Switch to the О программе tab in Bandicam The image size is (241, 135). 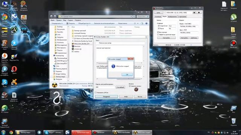182,16
